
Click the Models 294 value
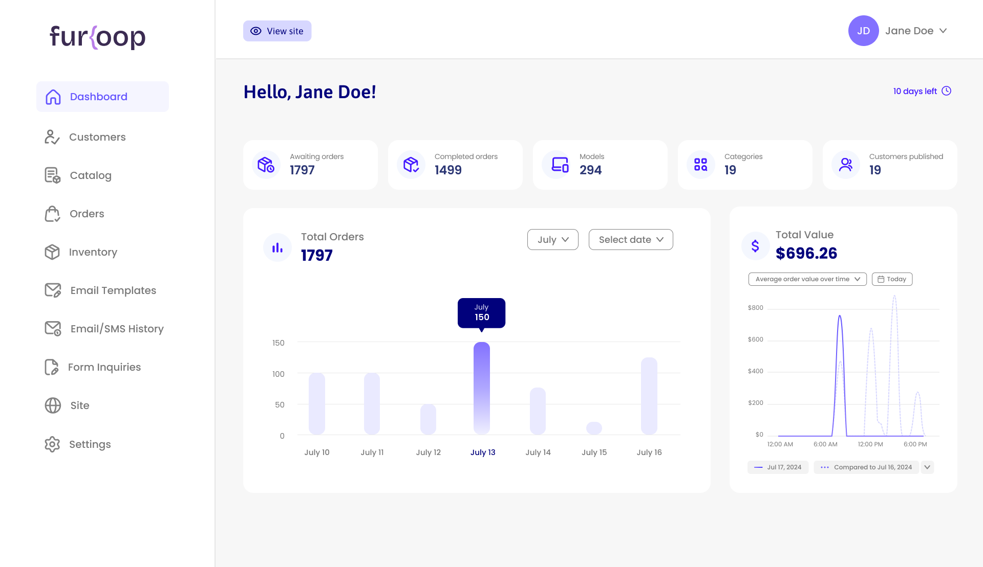[590, 170]
